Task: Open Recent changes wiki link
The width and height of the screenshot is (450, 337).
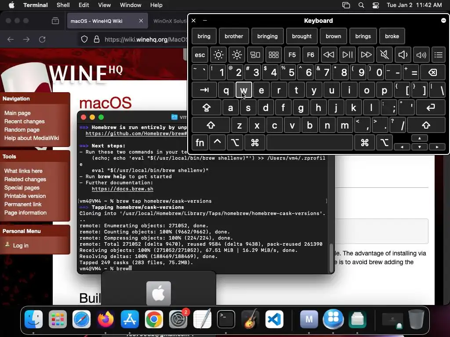Action: [x=25, y=121]
